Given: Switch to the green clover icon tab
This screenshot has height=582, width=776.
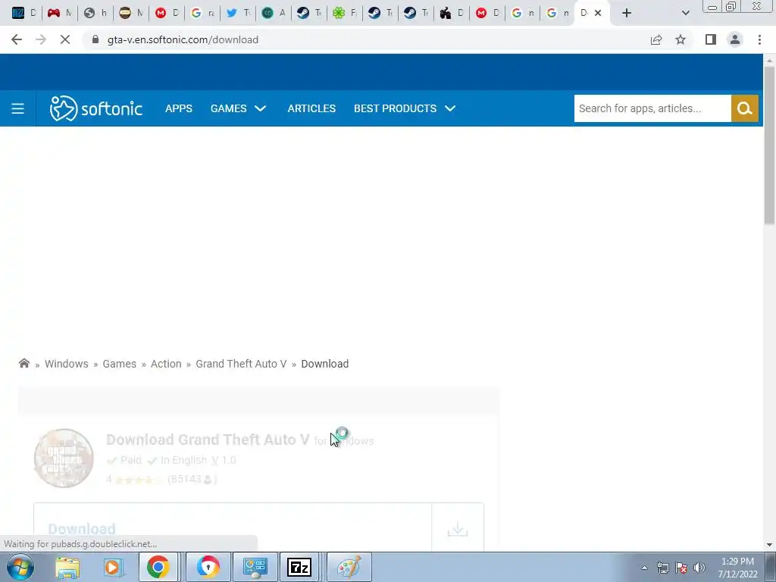Looking at the screenshot, I should click(345, 13).
